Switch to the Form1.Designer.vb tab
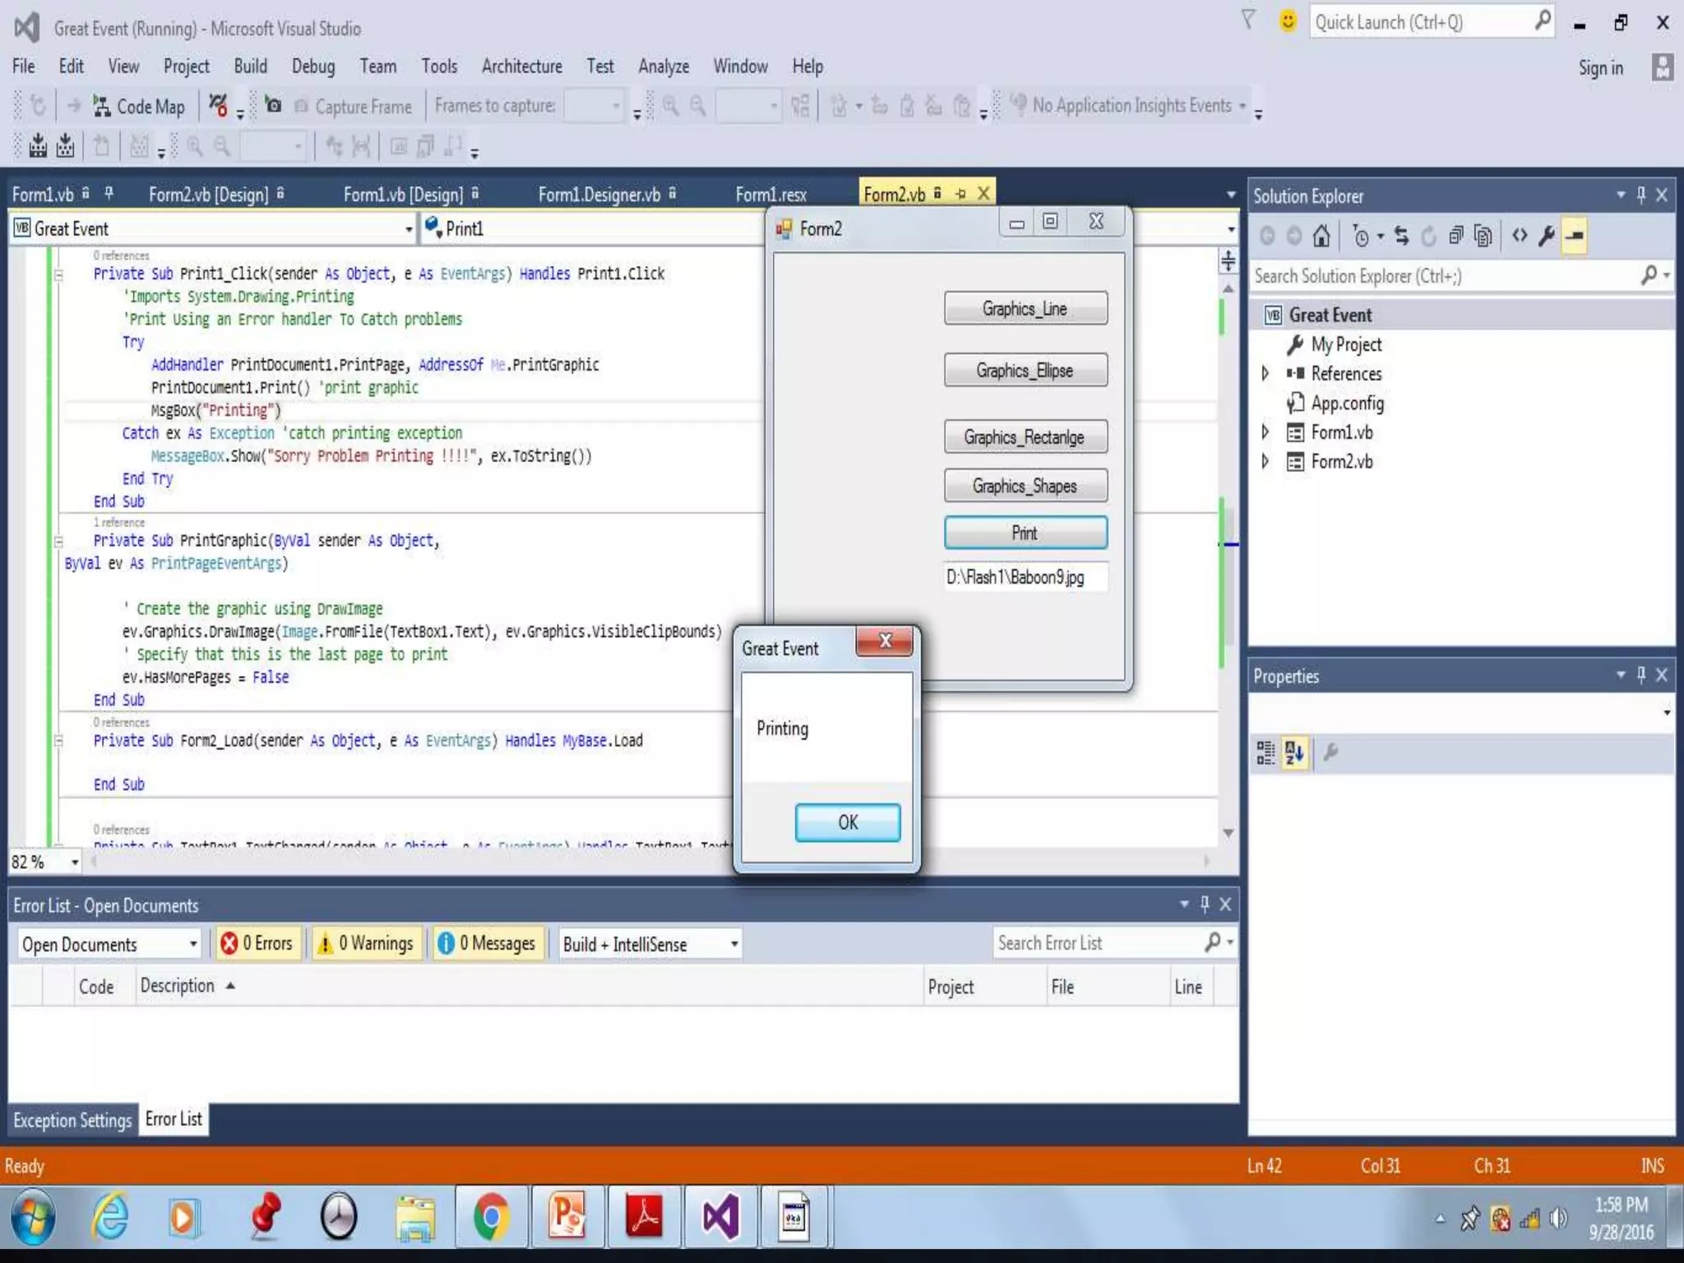This screenshot has width=1684, height=1263. click(x=599, y=195)
